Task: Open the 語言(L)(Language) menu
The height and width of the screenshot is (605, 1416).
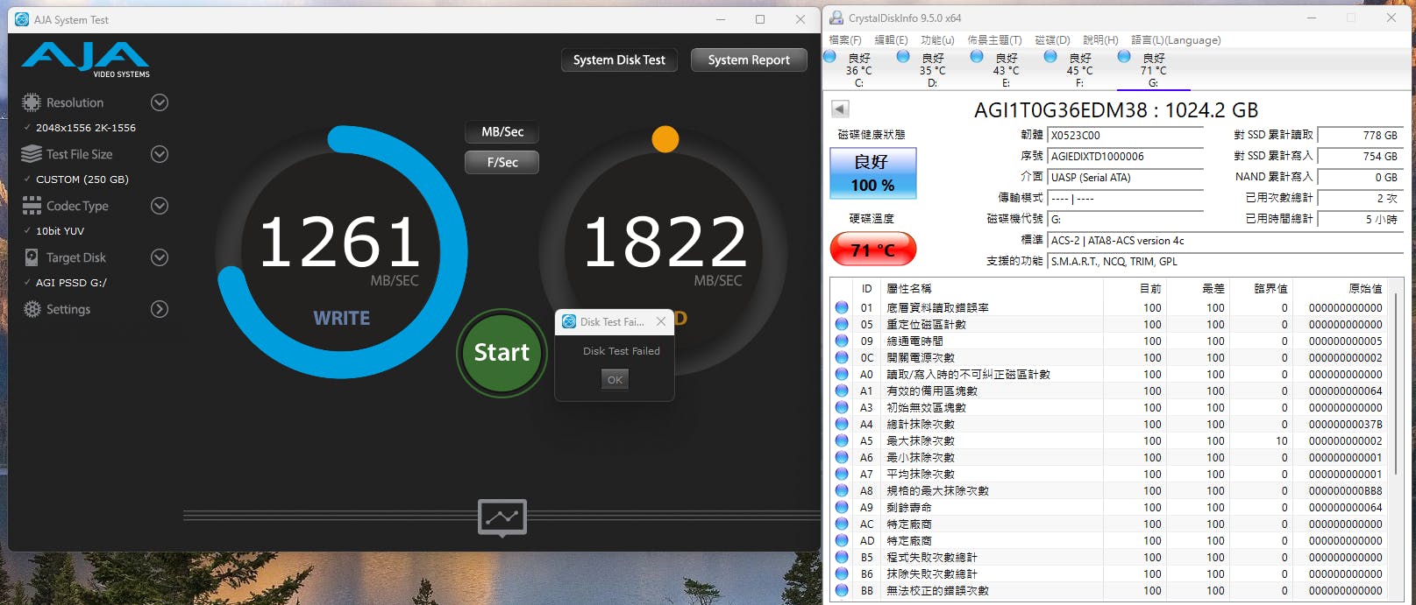Action: pyautogui.click(x=1176, y=39)
